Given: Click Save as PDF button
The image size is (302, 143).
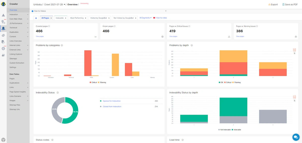Looking at the screenshot, I should point(290,5).
